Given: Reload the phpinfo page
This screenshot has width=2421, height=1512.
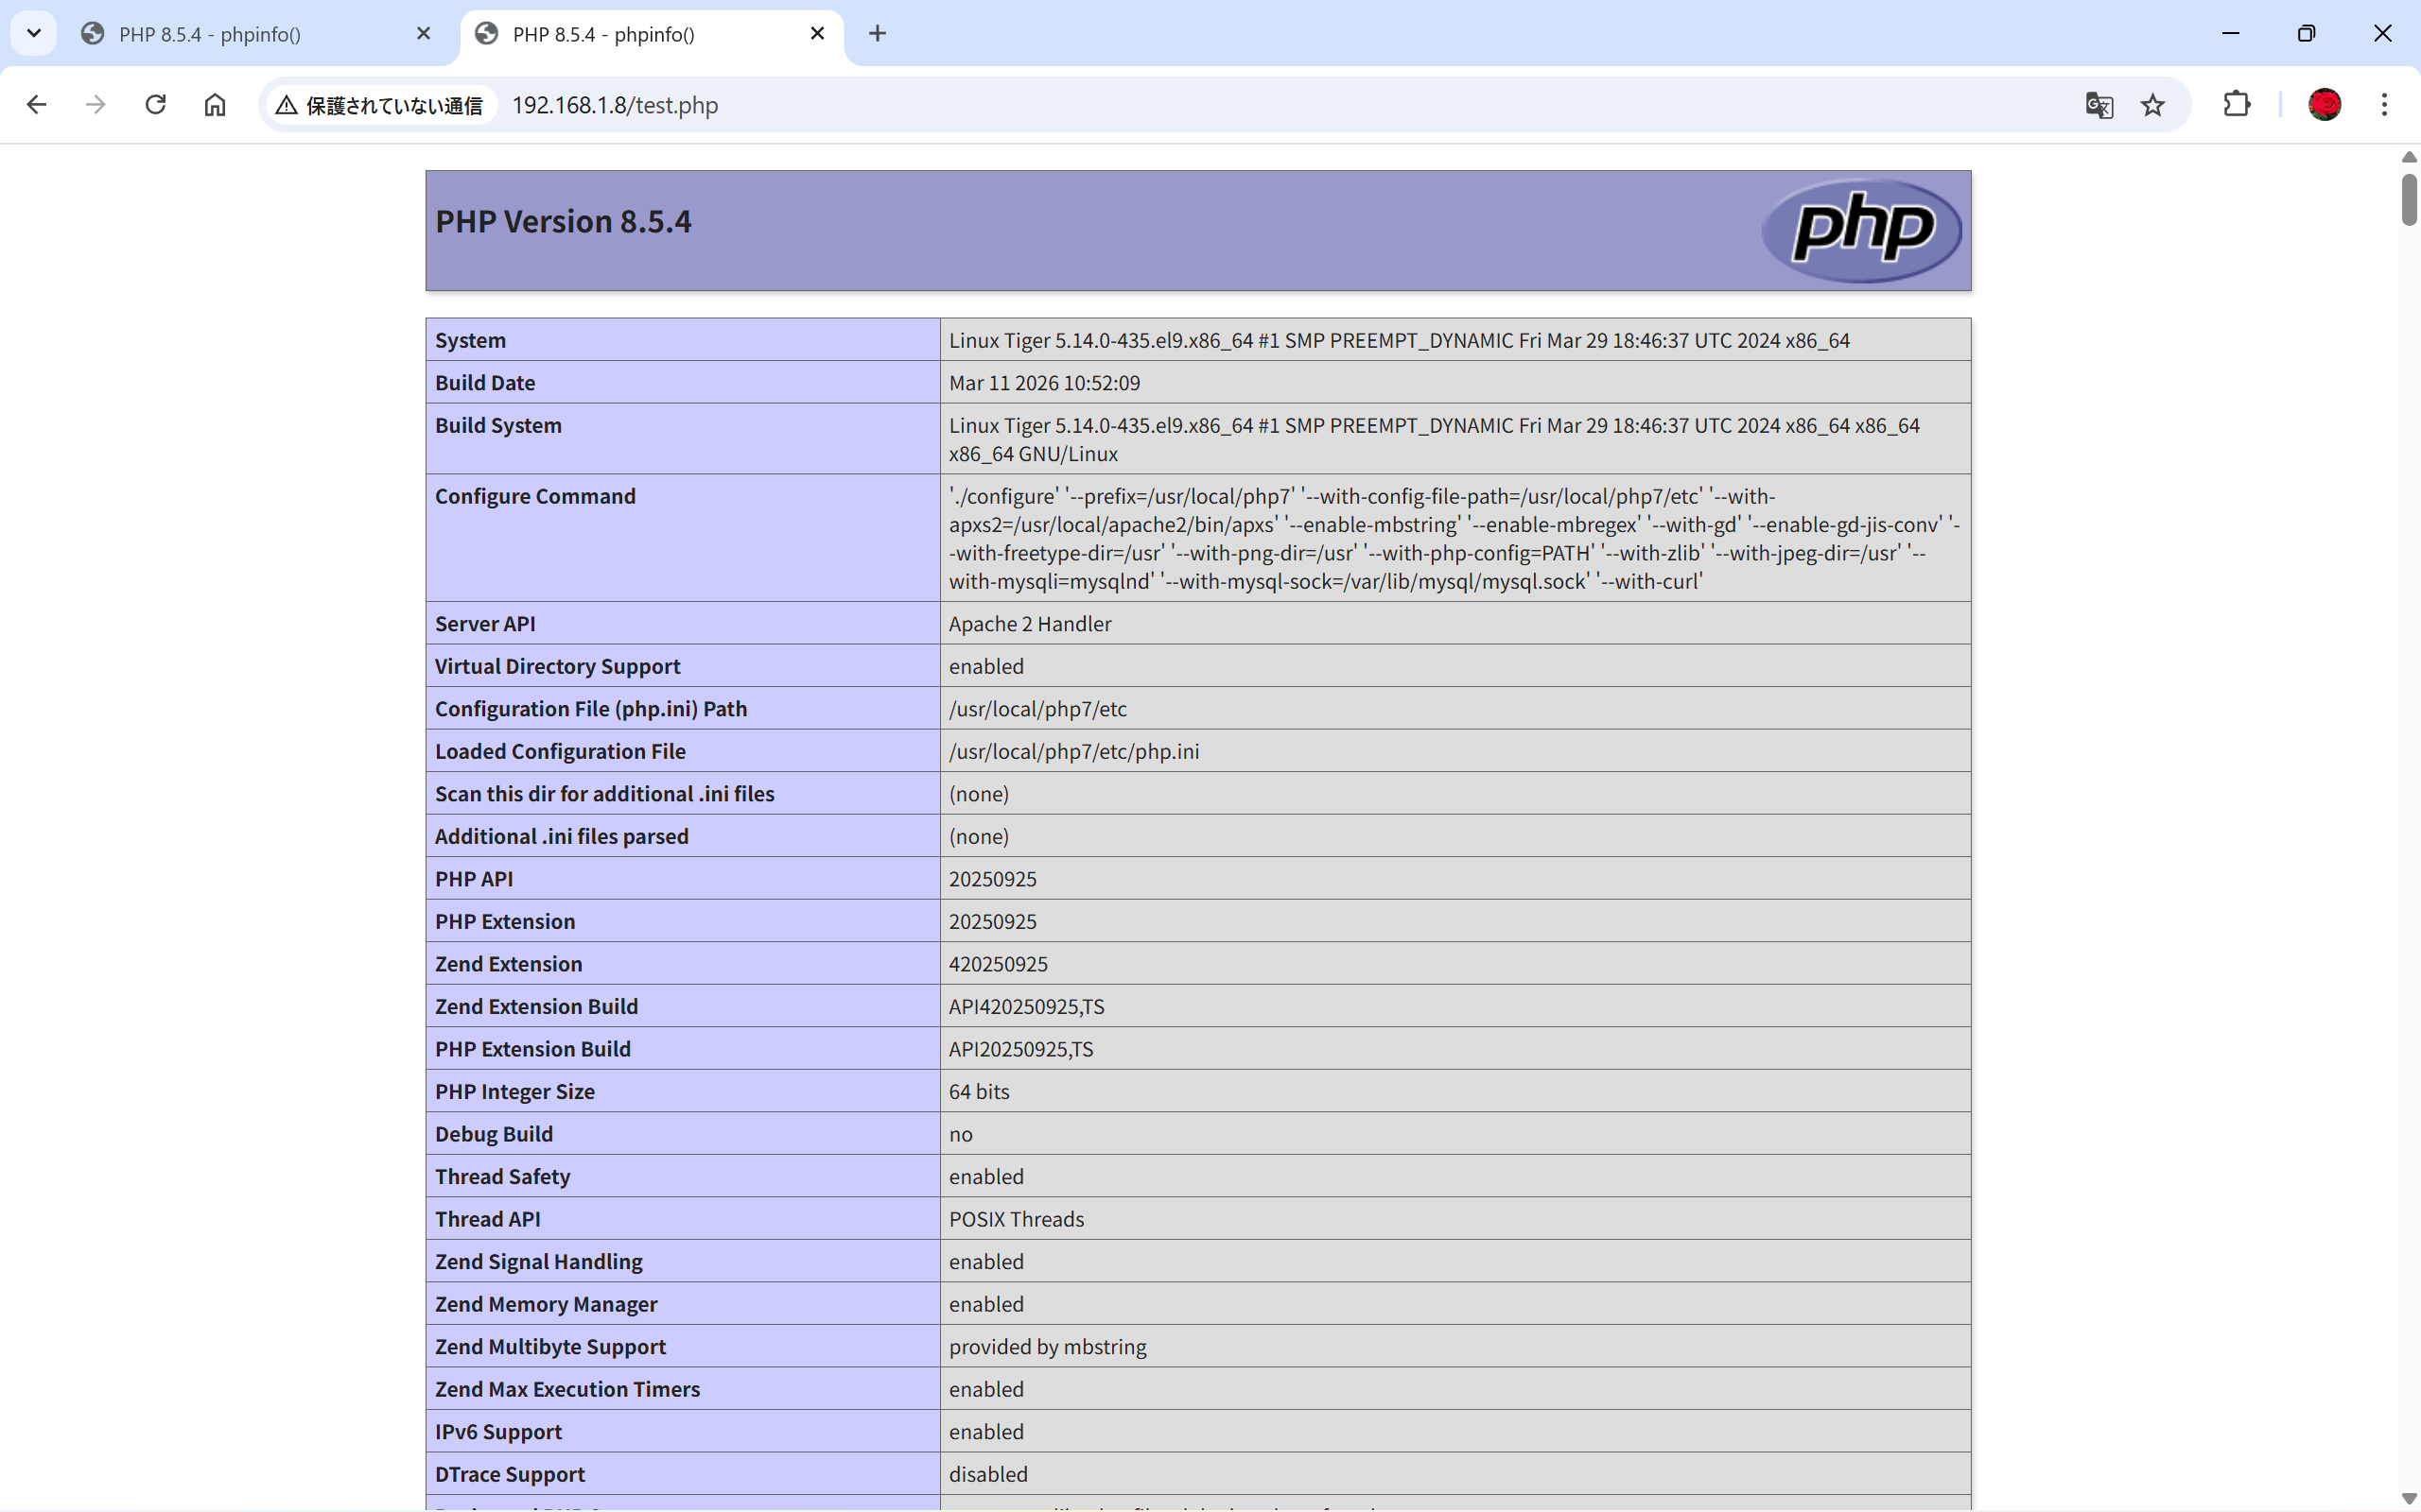Looking at the screenshot, I should pyautogui.click(x=155, y=105).
